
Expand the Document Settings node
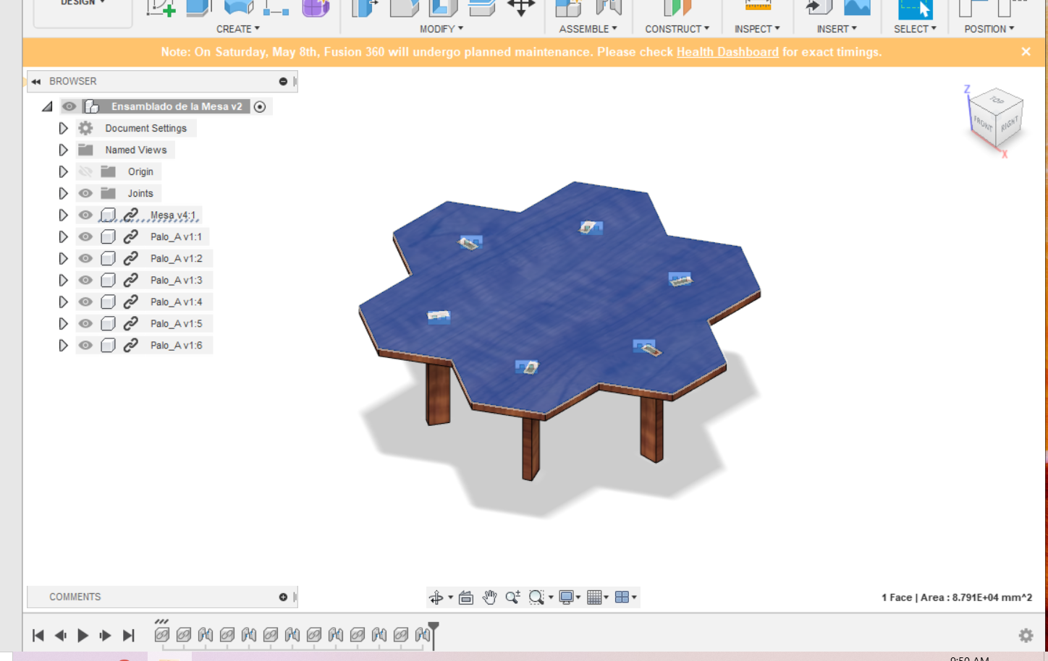(x=63, y=128)
